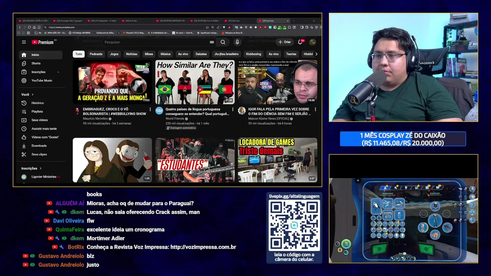This screenshot has height=276, width=491.
Task: Open the YouTube hamburger guide menu
Action: [x=24, y=42]
